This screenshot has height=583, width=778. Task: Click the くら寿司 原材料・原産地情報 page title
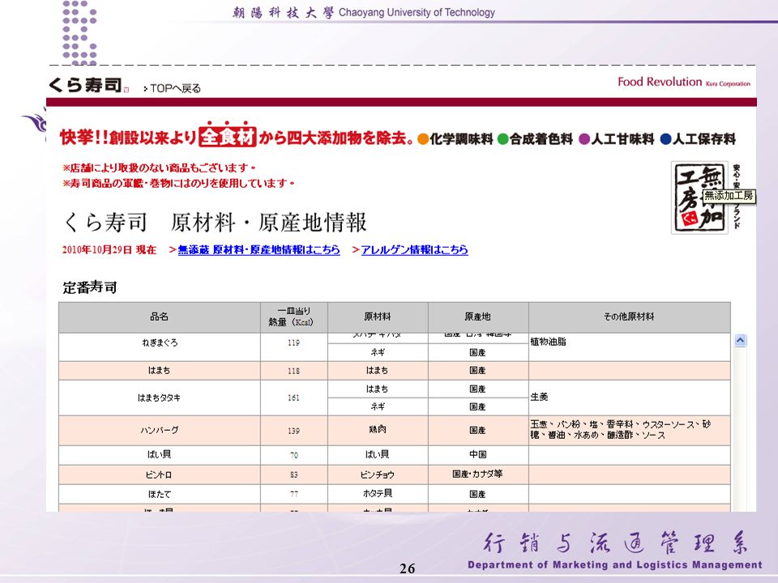coord(216,222)
